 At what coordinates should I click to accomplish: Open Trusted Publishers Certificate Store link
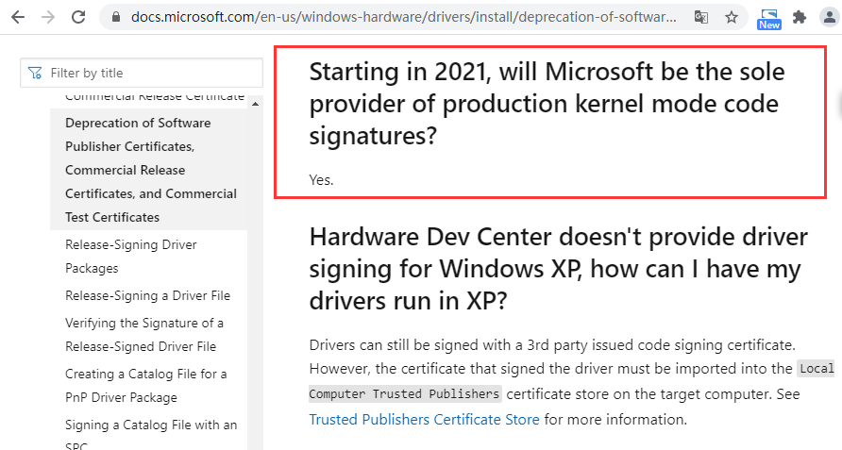click(x=424, y=419)
